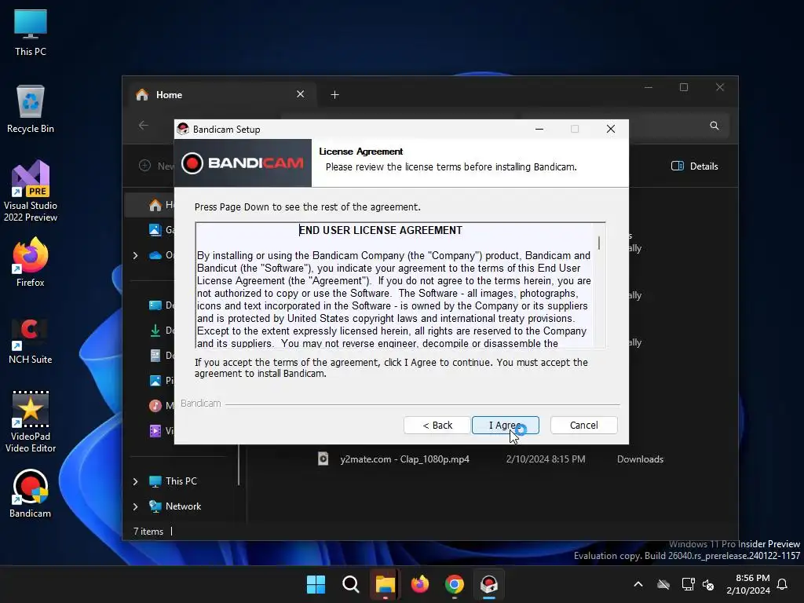Toggle the Details pane in File Explorer

(695, 166)
